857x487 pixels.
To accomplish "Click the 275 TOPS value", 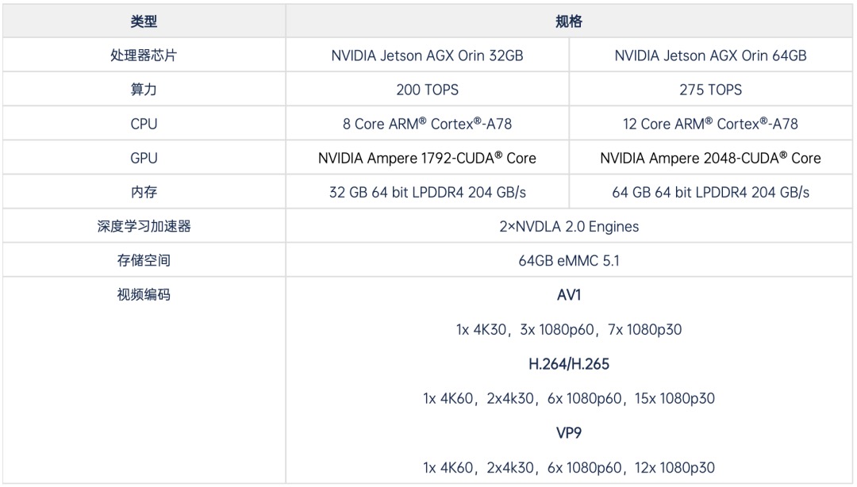I will (x=710, y=90).
